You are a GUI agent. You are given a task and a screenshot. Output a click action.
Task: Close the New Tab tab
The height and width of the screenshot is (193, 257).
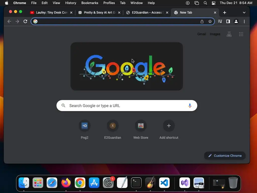click(215, 13)
